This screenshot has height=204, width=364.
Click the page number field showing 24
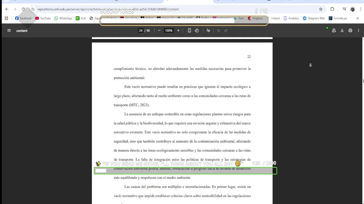click(x=141, y=31)
